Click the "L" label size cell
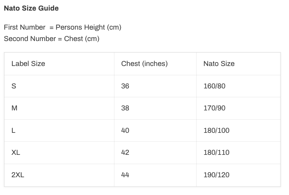Image resolution: width=289 pixels, height=195 pixels. (14, 130)
